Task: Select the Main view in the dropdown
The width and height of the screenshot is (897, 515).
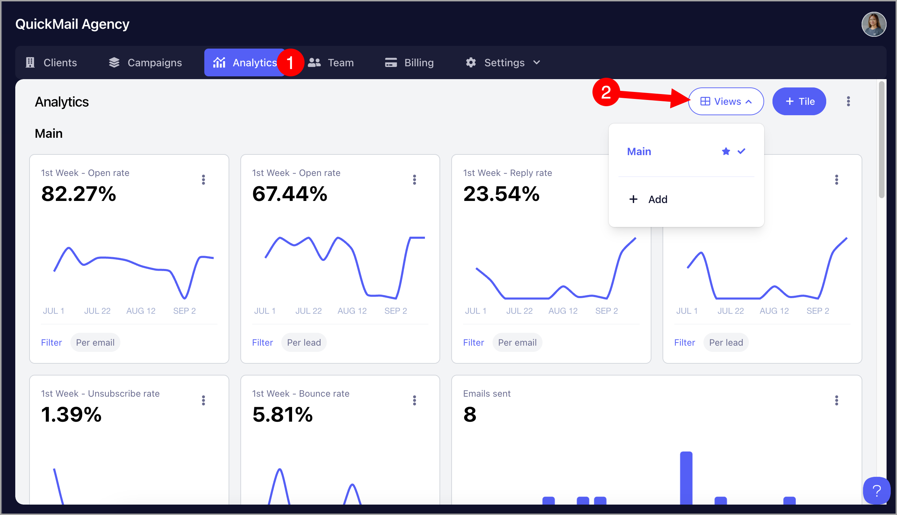Action: pos(686,152)
